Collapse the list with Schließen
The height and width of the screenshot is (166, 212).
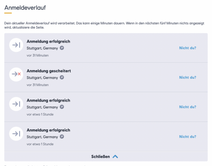tap(105, 156)
